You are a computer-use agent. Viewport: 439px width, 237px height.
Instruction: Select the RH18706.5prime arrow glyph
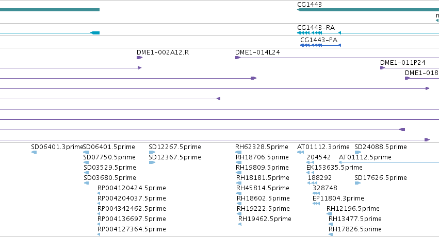click(238, 162)
